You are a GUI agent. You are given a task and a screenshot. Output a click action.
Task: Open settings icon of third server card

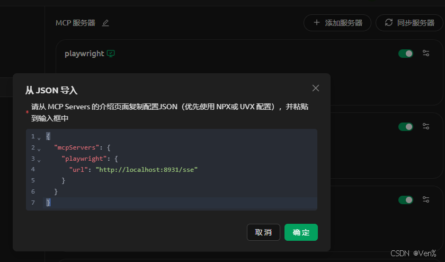[426, 199]
